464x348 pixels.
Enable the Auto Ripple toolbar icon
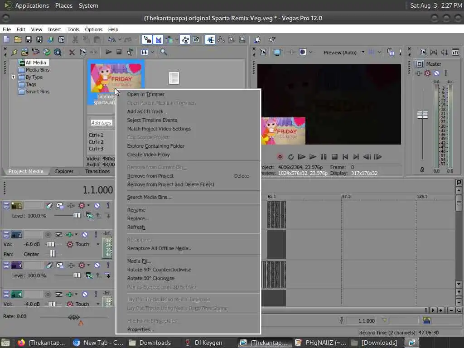(x=169, y=39)
